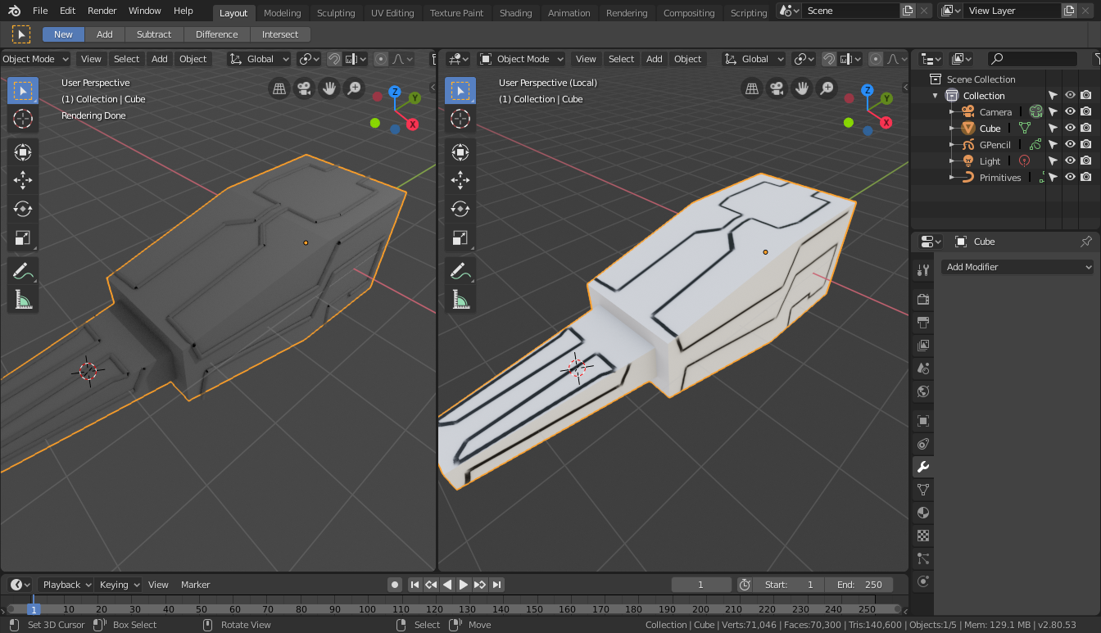The image size is (1101, 633).
Task: Select the Transform tool in right viewport
Action: click(460, 151)
